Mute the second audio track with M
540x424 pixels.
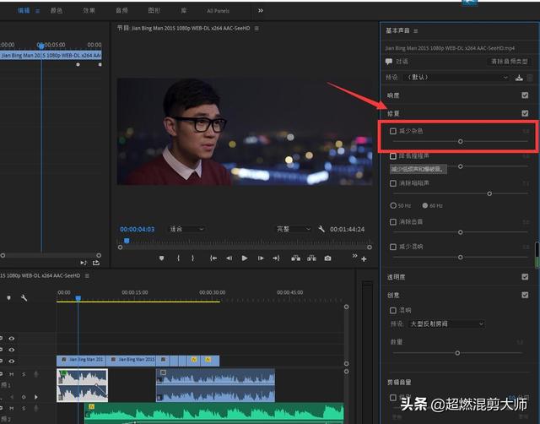coord(12,408)
